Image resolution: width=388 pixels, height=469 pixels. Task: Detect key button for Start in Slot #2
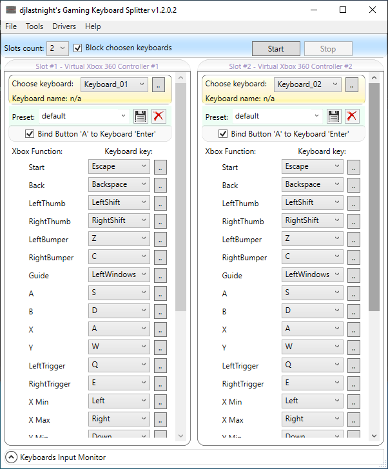354,167
